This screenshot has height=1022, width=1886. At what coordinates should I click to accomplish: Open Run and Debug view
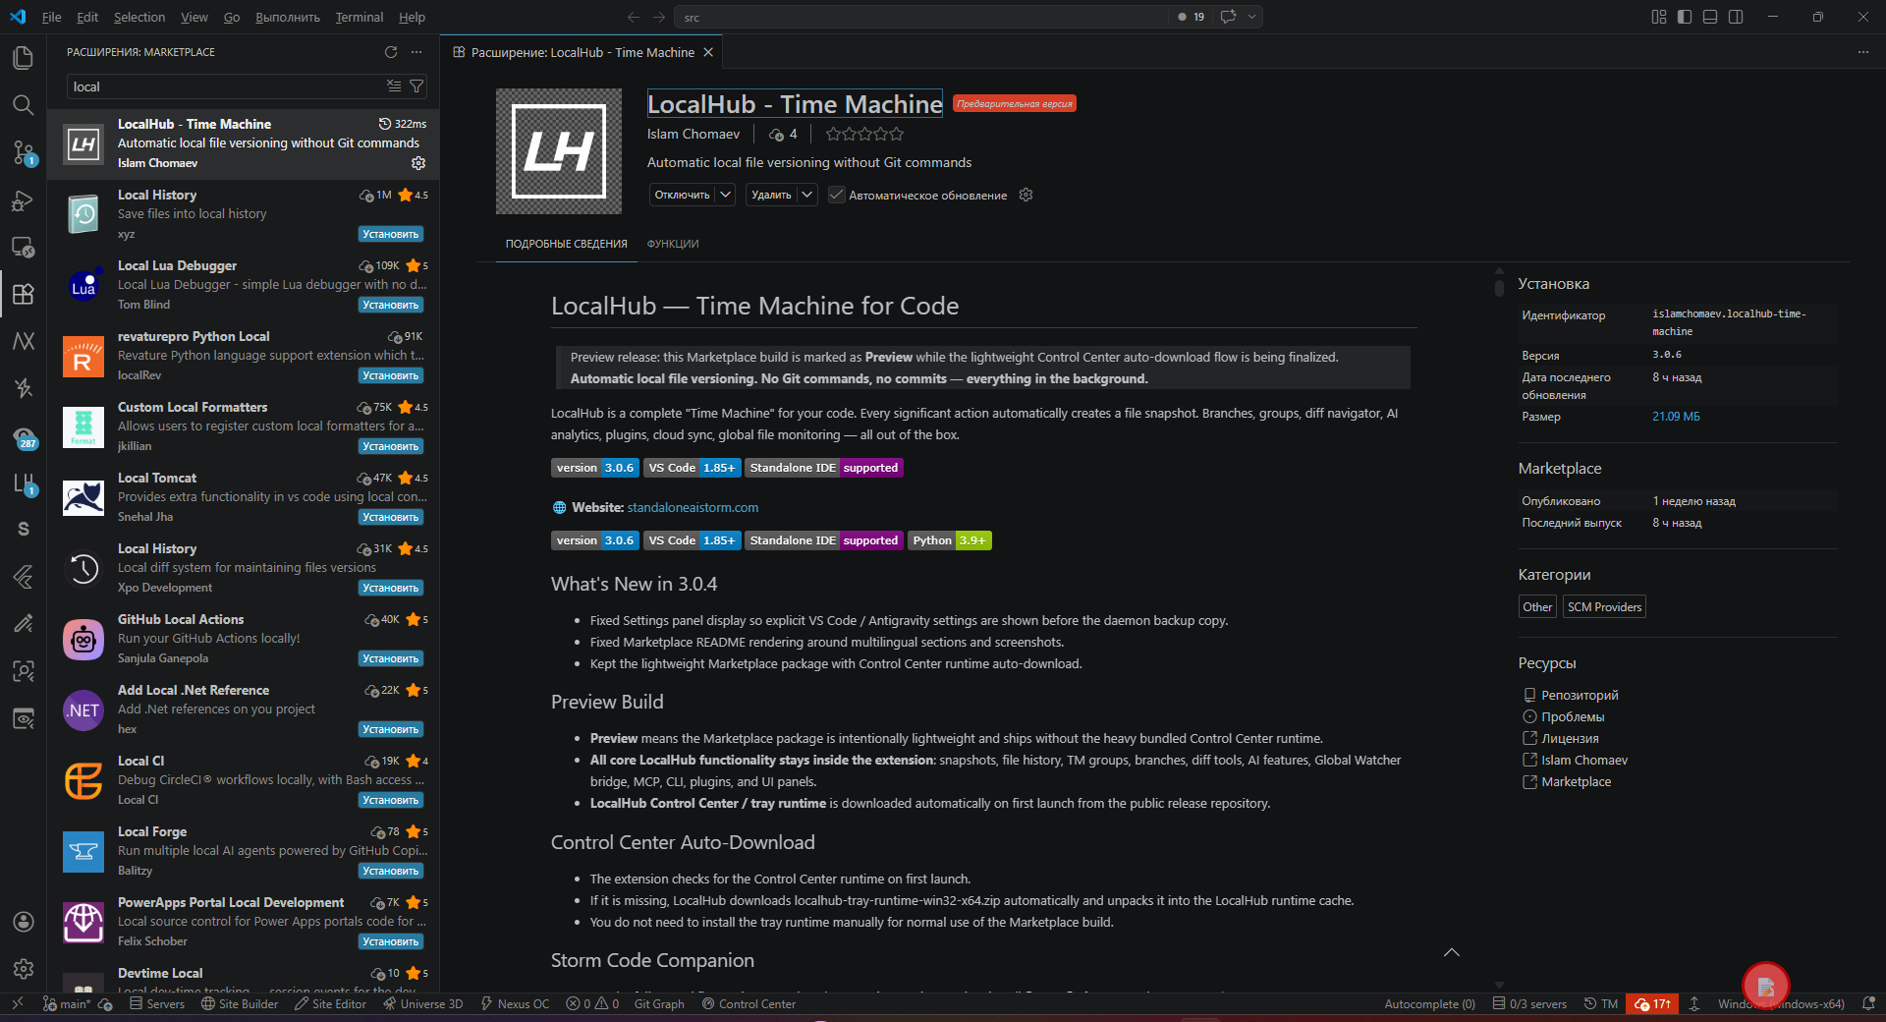24,200
